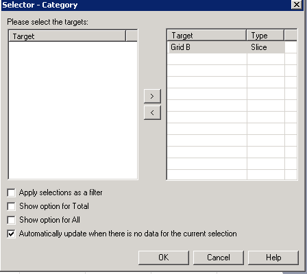Check Show option for All
Image resolution: width=307 pixels, height=274 pixels.
click(x=11, y=220)
